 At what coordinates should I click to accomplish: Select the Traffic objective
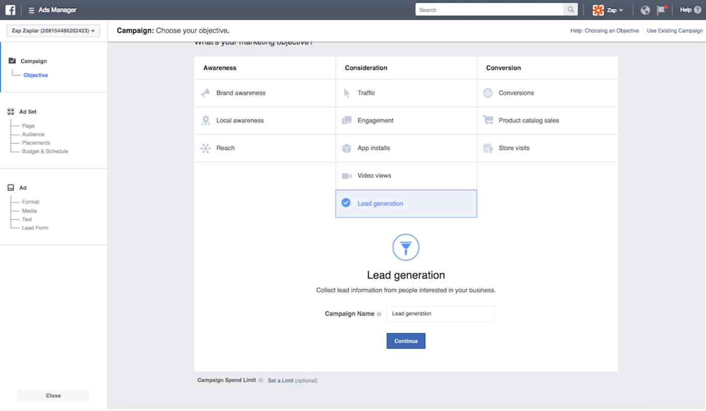[x=406, y=93]
